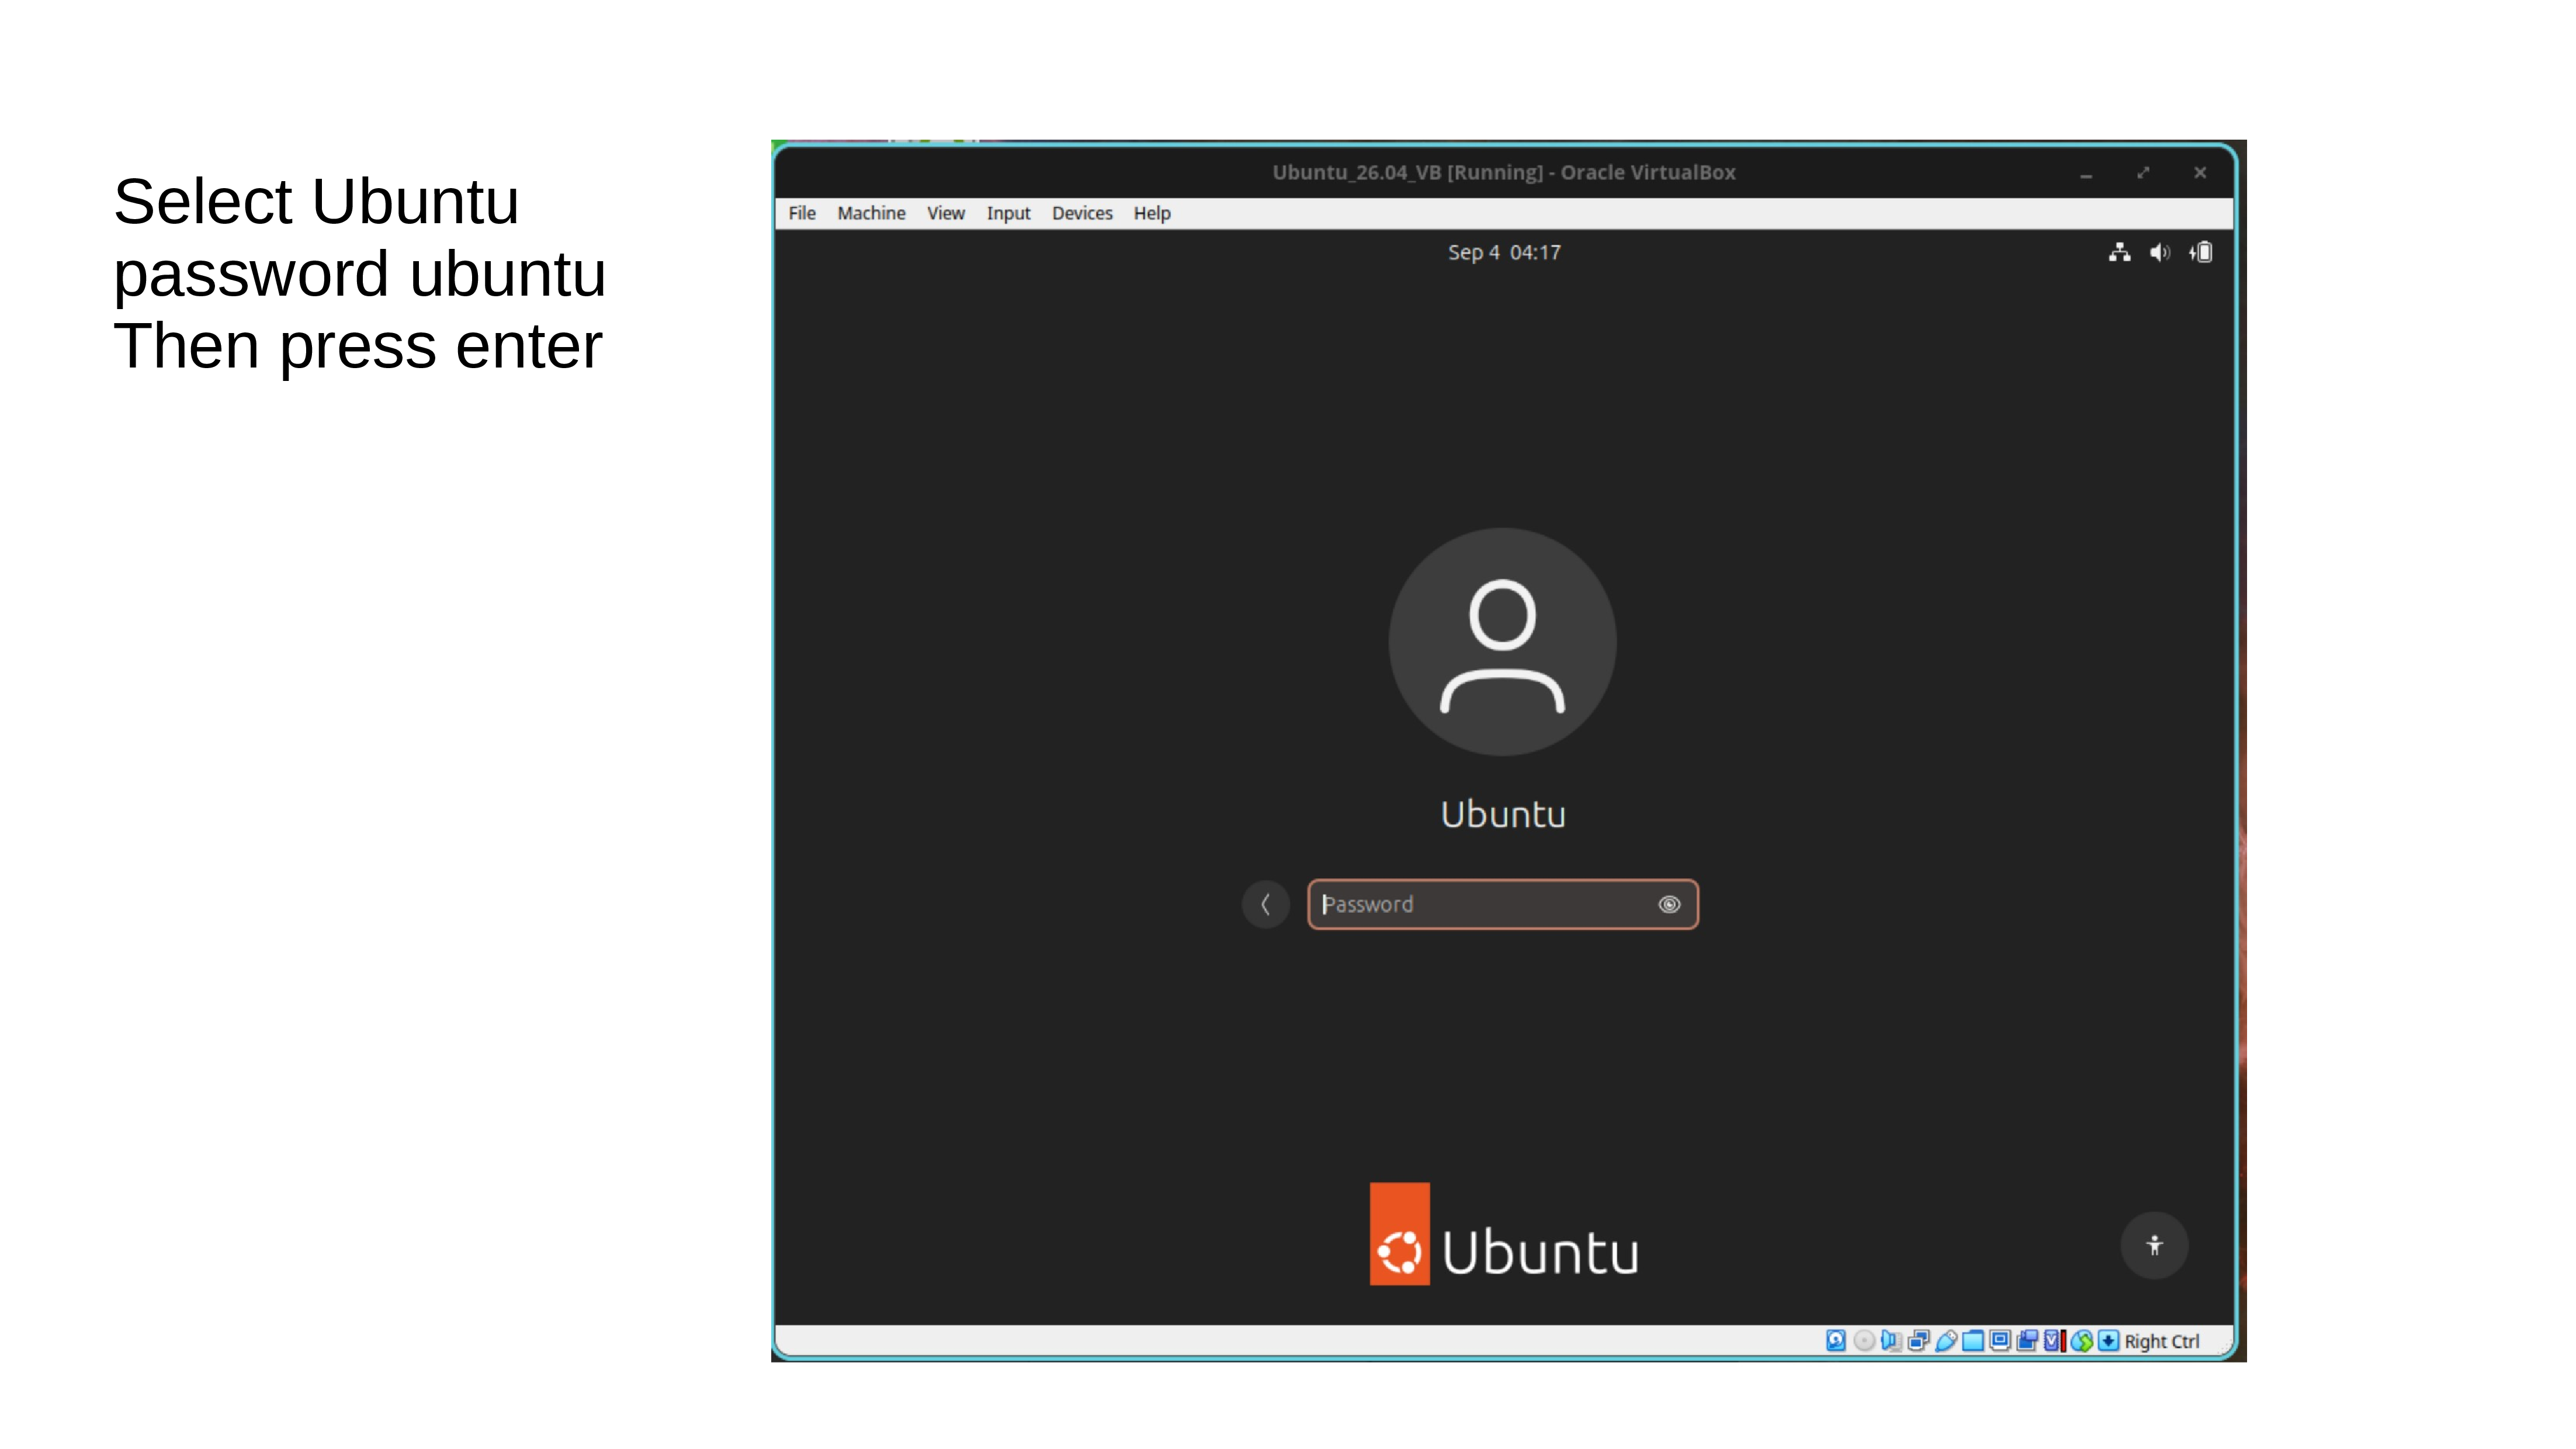Open the volume speaker indicator
Viewport: 2576px width, 1449px height.
pyautogui.click(x=2160, y=252)
